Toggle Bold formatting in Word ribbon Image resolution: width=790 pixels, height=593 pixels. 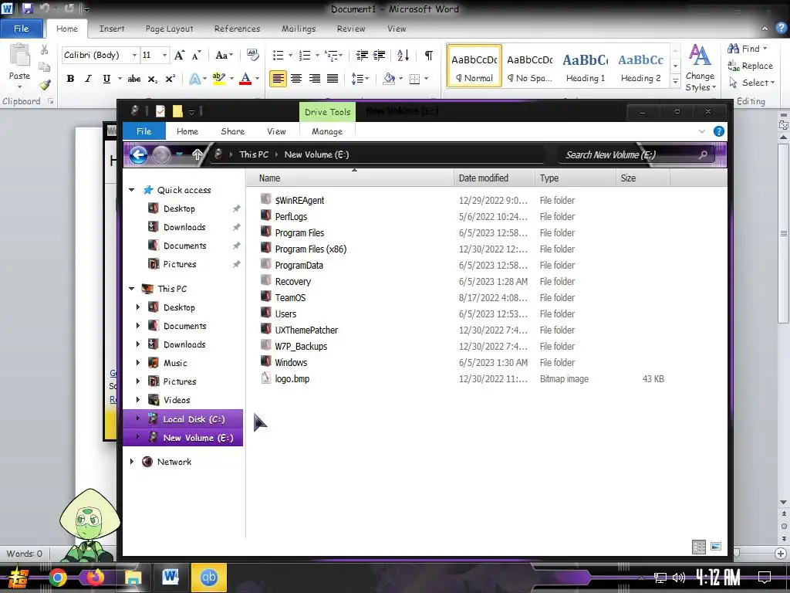pos(70,79)
